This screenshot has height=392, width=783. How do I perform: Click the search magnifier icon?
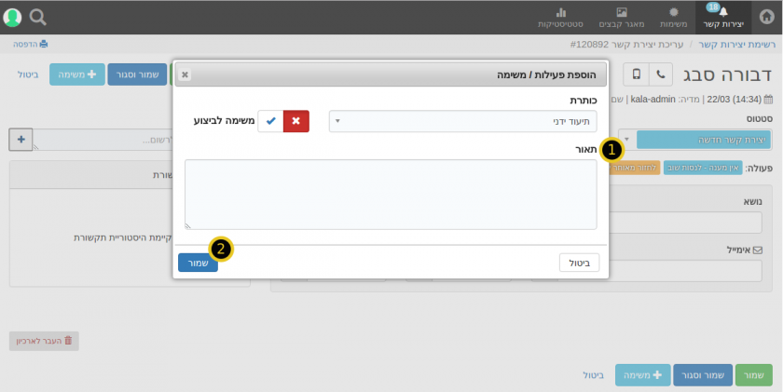[x=38, y=18]
